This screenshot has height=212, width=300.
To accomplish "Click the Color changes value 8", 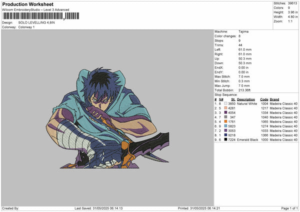I will (x=239, y=36).
